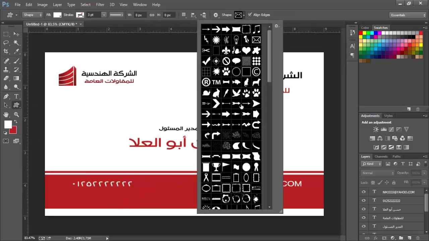Select the Crop tool
The image size is (429, 241).
click(x=6, y=51)
